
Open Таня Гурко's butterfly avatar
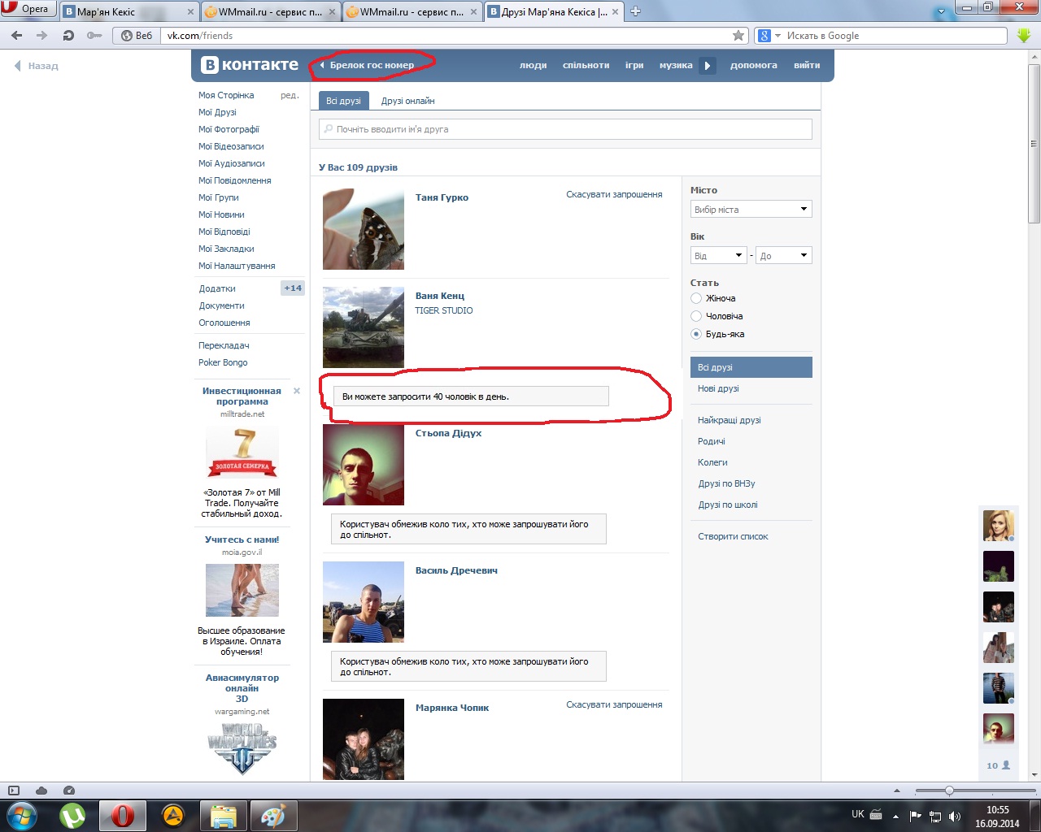[x=364, y=229]
